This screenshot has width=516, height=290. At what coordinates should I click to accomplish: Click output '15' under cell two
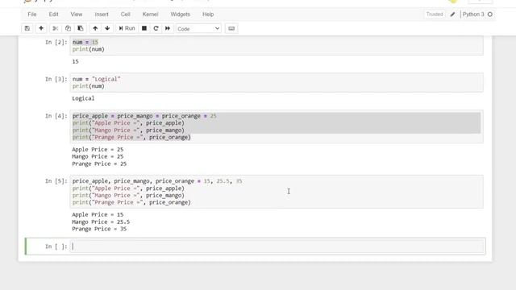click(75, 61)
